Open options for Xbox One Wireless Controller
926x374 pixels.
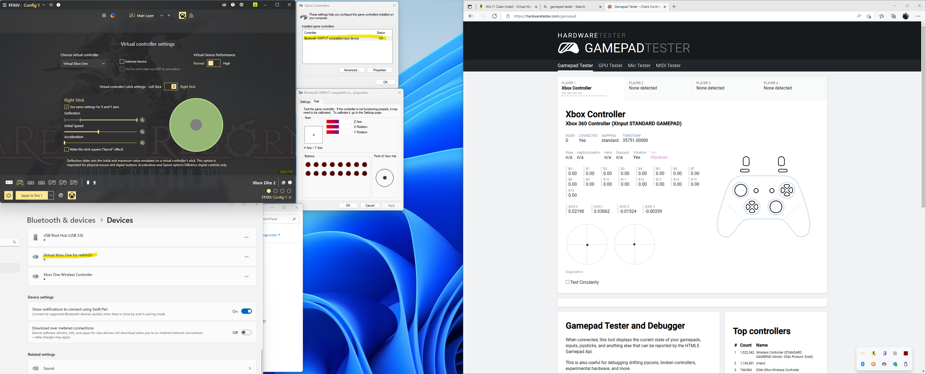click(247, 276)
